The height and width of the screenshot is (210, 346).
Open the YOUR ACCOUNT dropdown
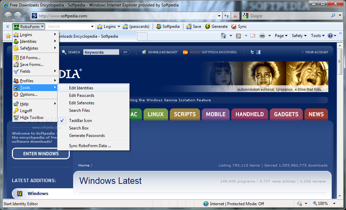click(x=315, y=52)
